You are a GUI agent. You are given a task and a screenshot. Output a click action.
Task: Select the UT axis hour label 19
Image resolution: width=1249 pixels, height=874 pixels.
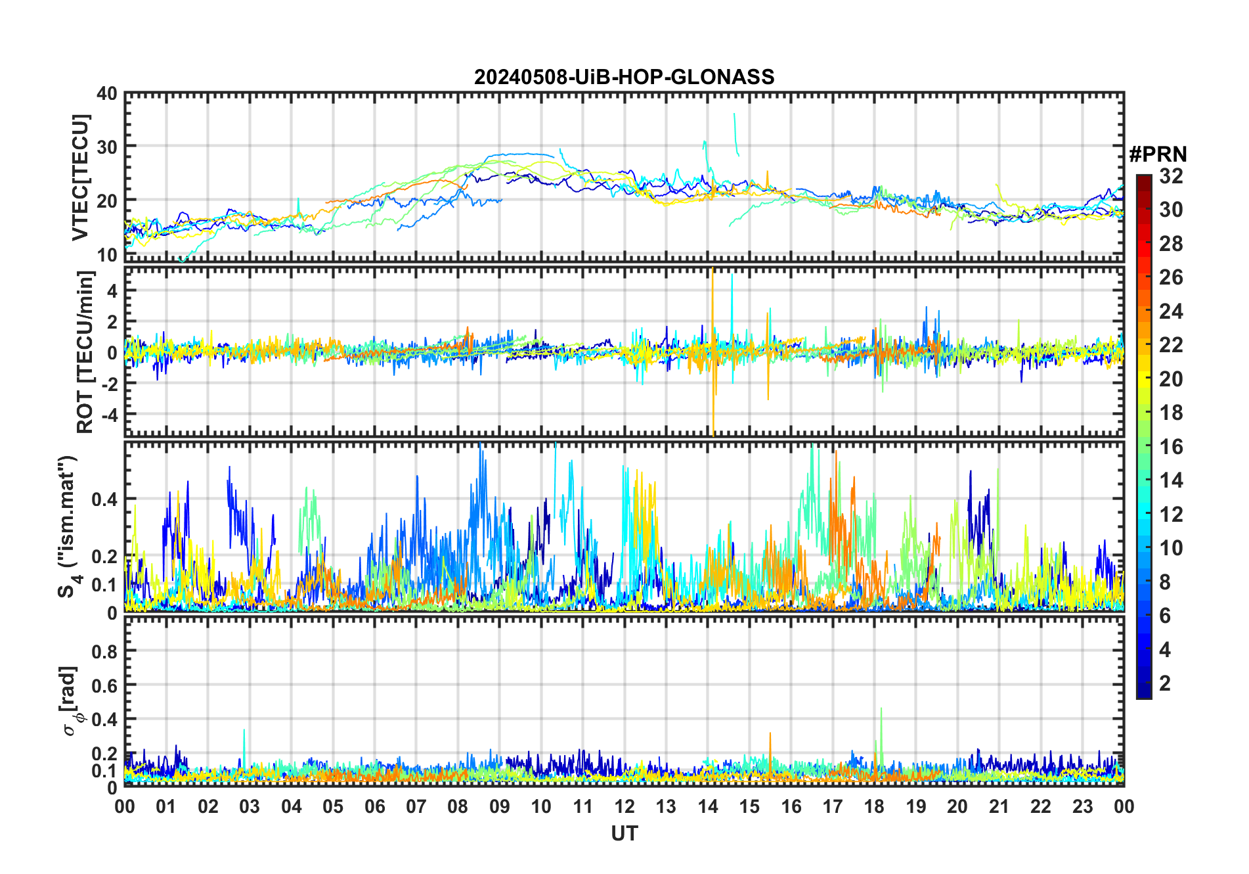pyautogui.click(x=916, y=806)
